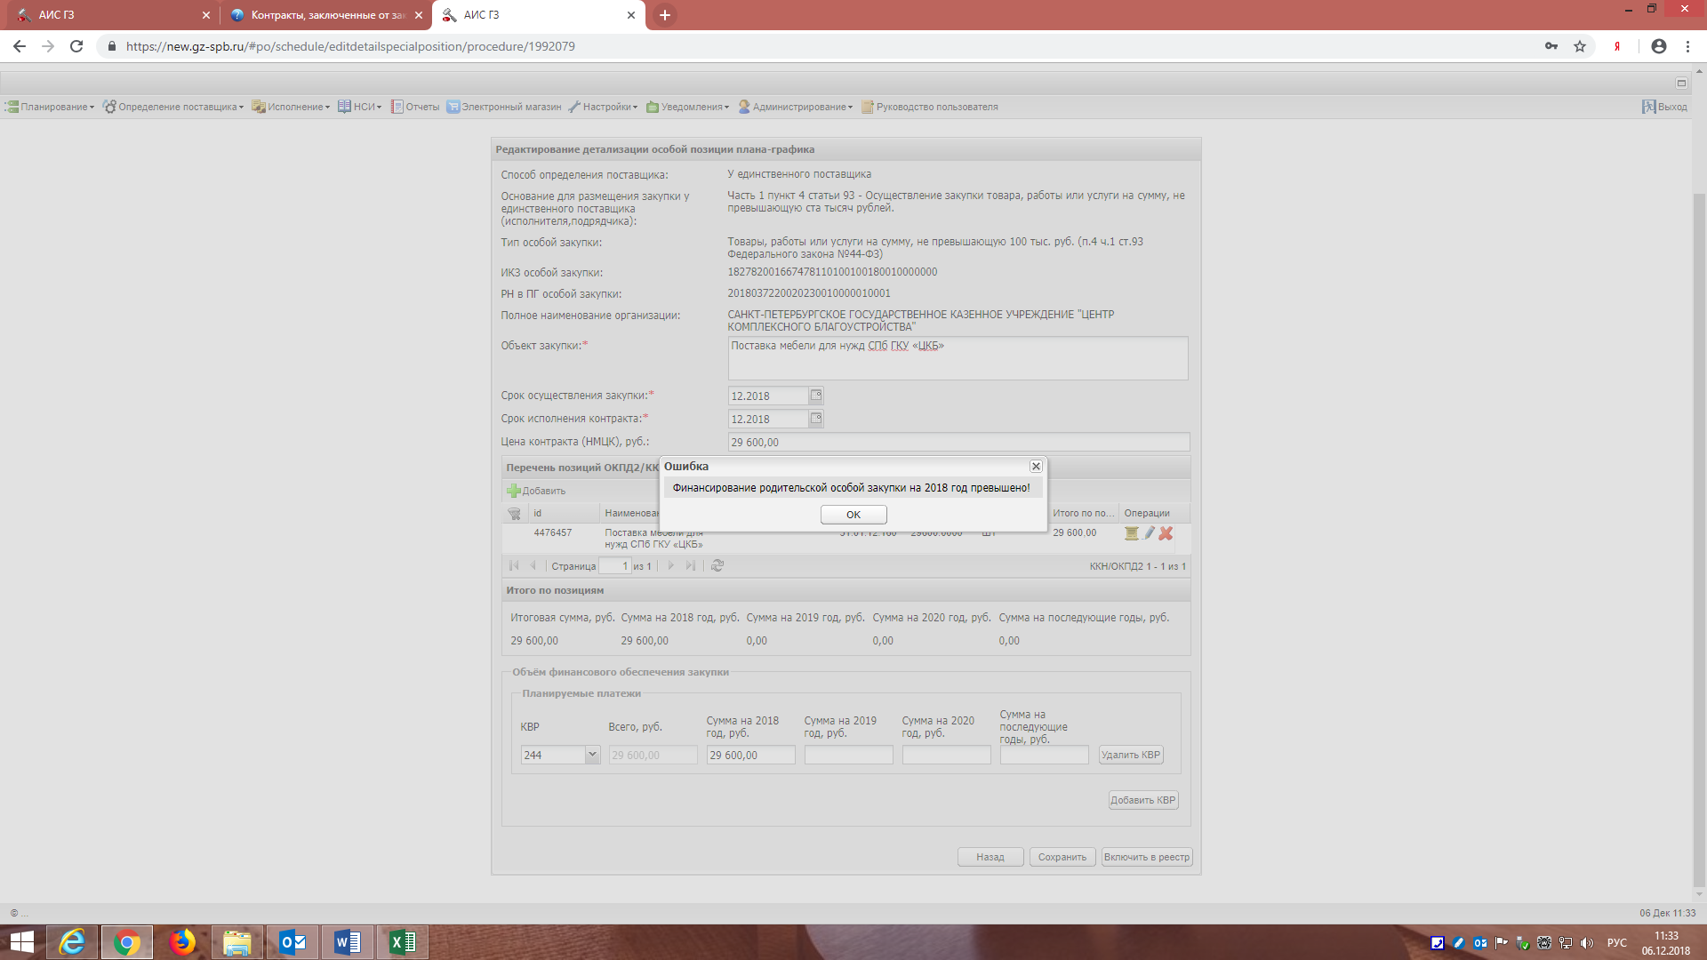1707x960 pixels.
Task: Focus the Объект закупки text area
Action: 958,358
